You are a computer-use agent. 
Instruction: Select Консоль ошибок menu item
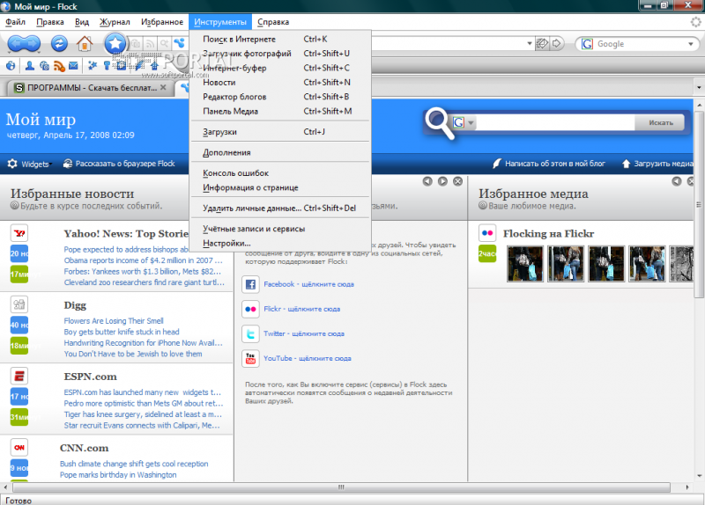(x=280, y=172)
